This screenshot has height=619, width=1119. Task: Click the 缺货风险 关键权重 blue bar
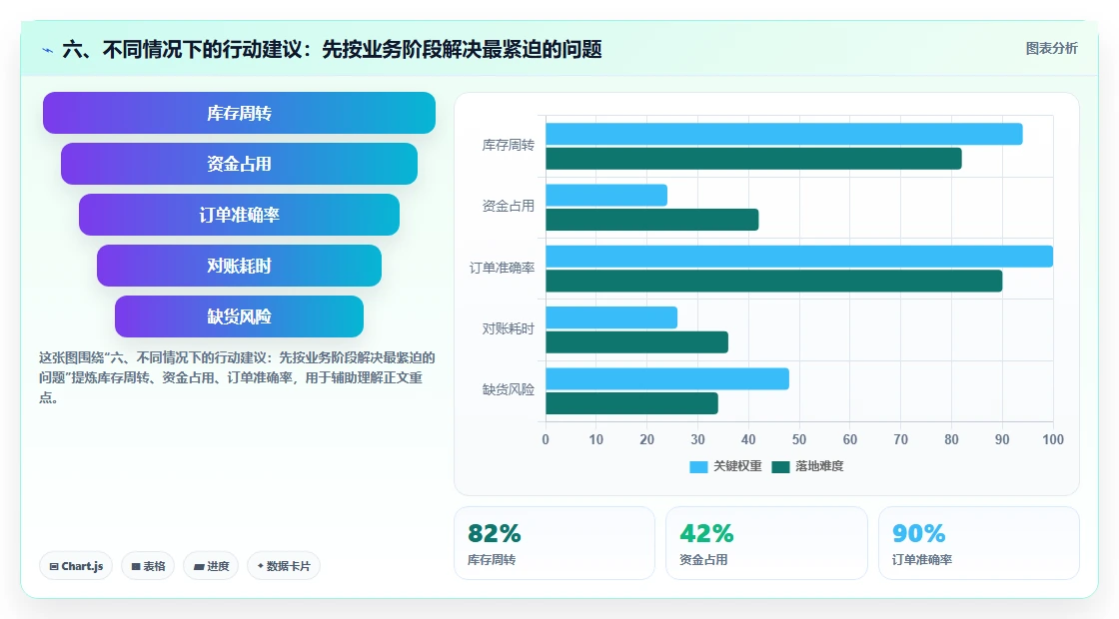(667, 378)
